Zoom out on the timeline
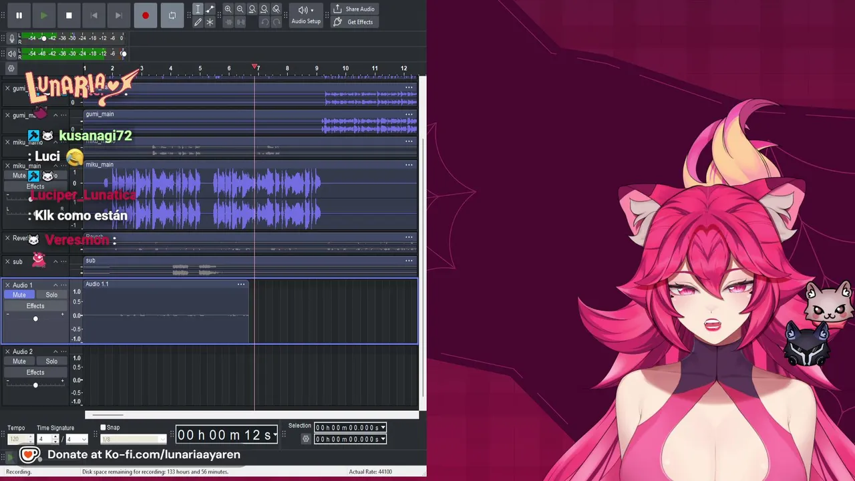This screenshot has width=855, height=481. click(240, 9)
